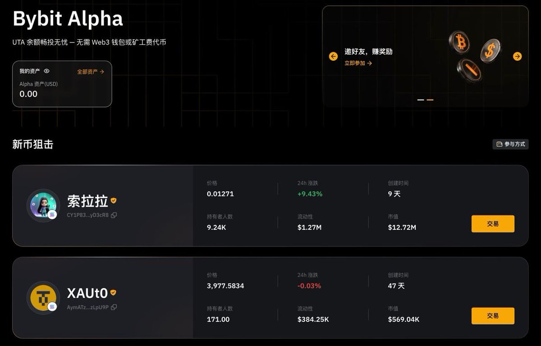
Task: Open 立即参加 join now link
Action: (x=358, y=64)
